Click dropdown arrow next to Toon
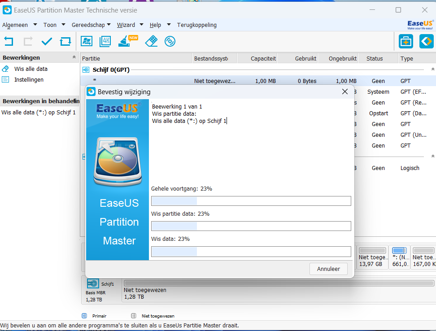The width and height of the screenshot is (436, 331). [x=63, y=25]
